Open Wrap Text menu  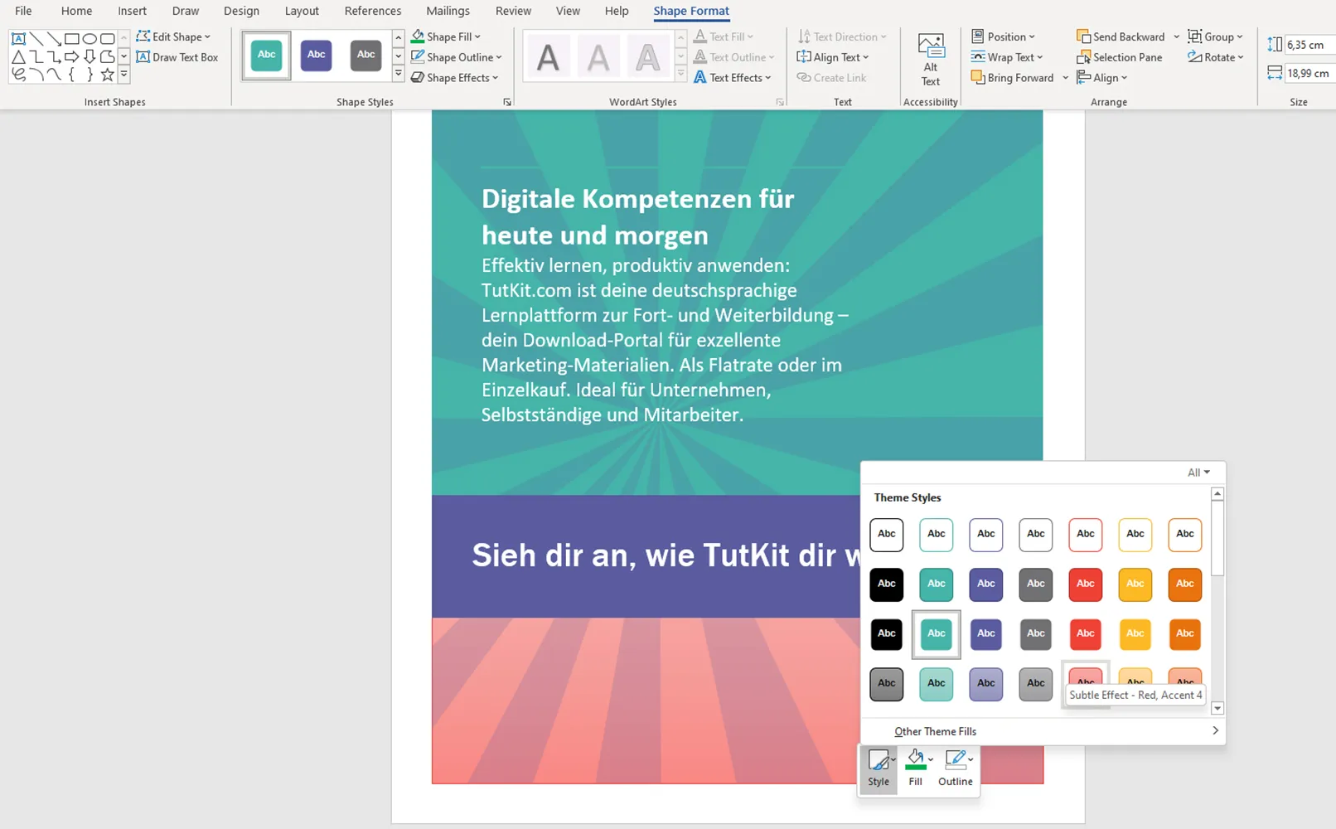pyautogui.click(x=1007, y=57)
